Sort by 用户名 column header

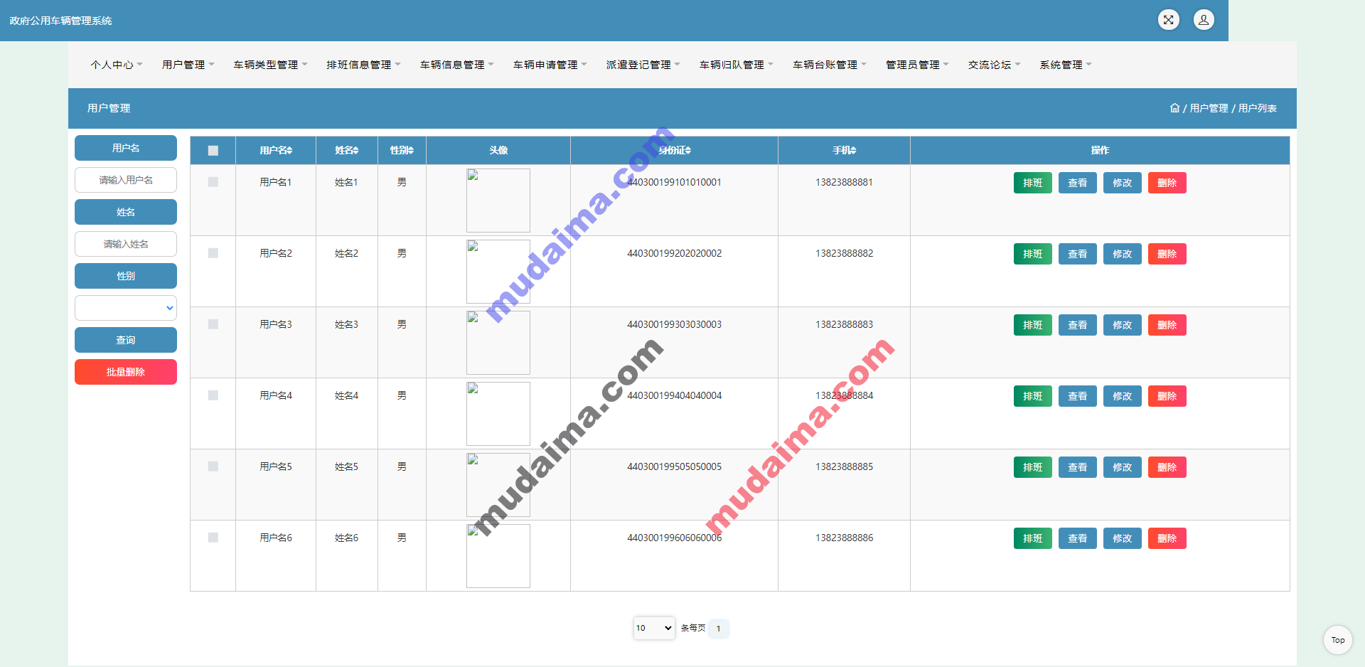(276, 150)
